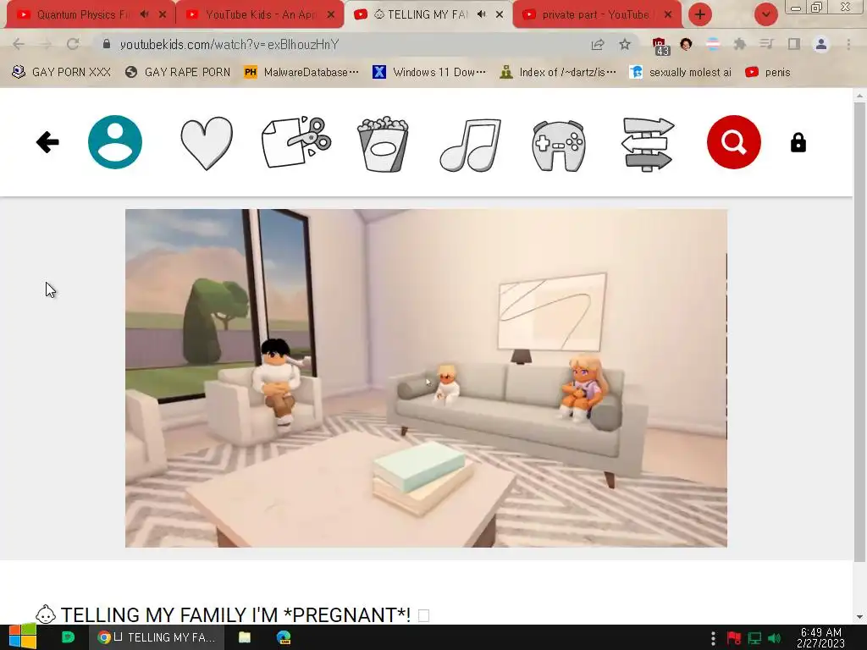Click the video player to pause
The image size is (867, 650).
(426, 378)
